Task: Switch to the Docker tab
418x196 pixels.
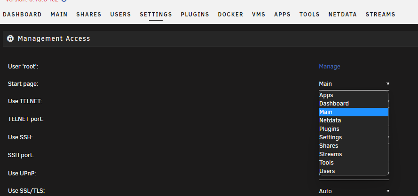Action: [x=230, y=15]
